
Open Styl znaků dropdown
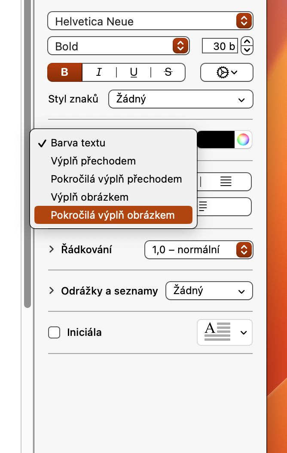[x=180, y=99]
